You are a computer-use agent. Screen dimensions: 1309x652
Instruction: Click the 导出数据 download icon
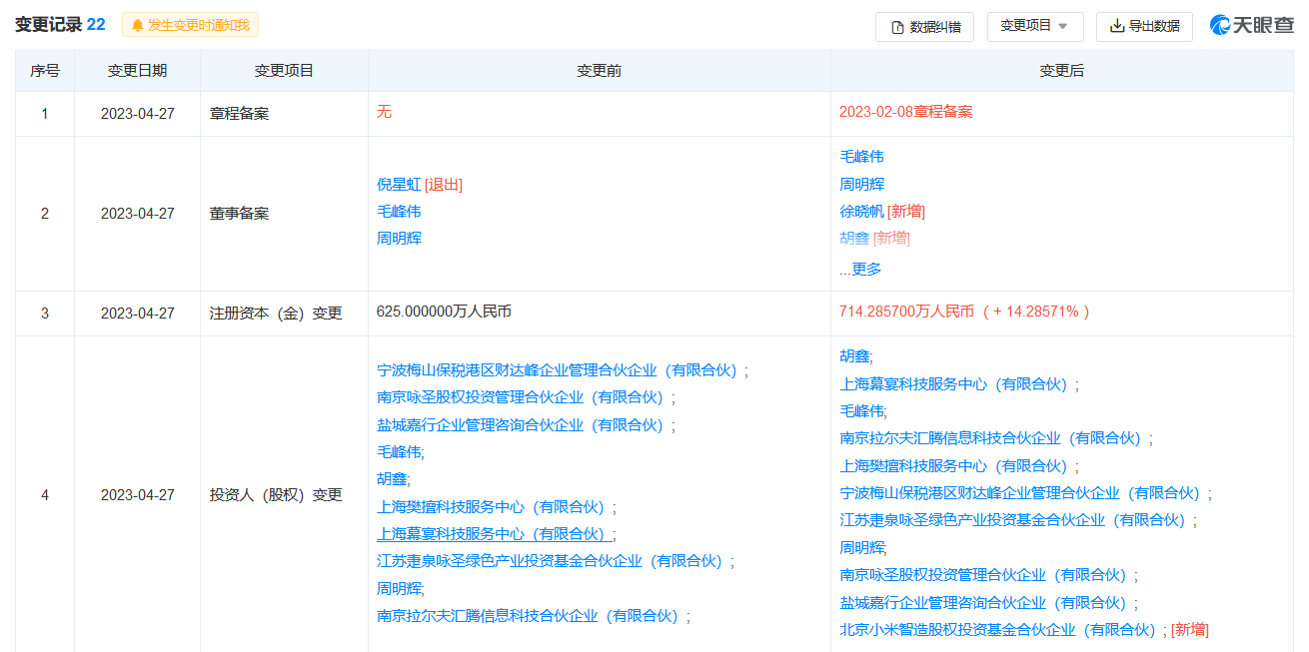click(x=1117, y=27)
